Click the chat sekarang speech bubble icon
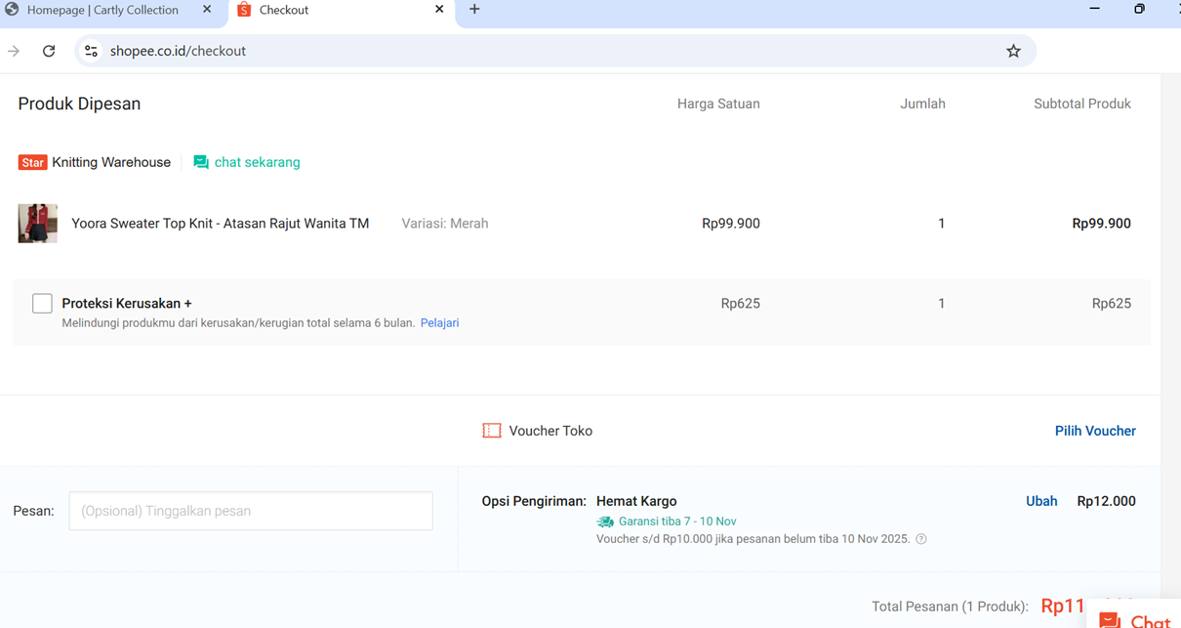 (x=201, y=162)
